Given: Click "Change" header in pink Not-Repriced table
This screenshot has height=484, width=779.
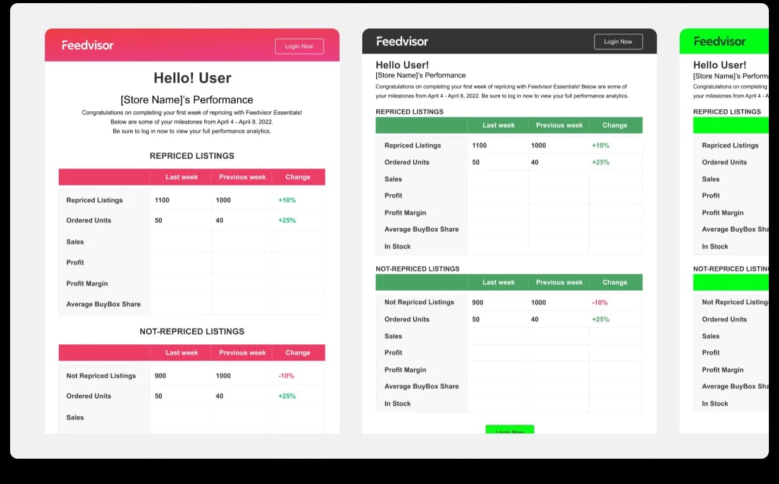Looking at the screenshot, I should [298, 353].
